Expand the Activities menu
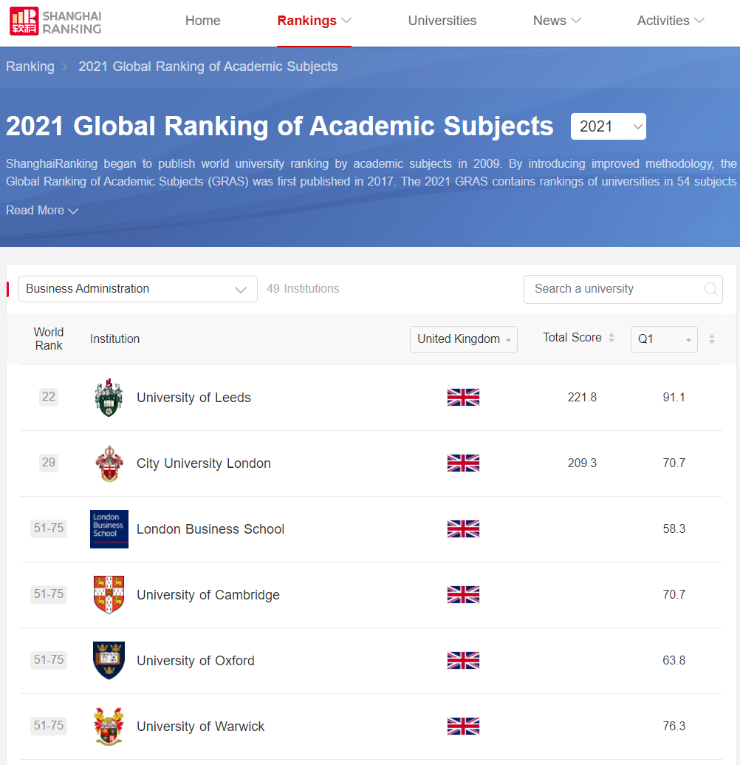The width and height of the screenshot is (740, 765). click(x=671, y=21)
